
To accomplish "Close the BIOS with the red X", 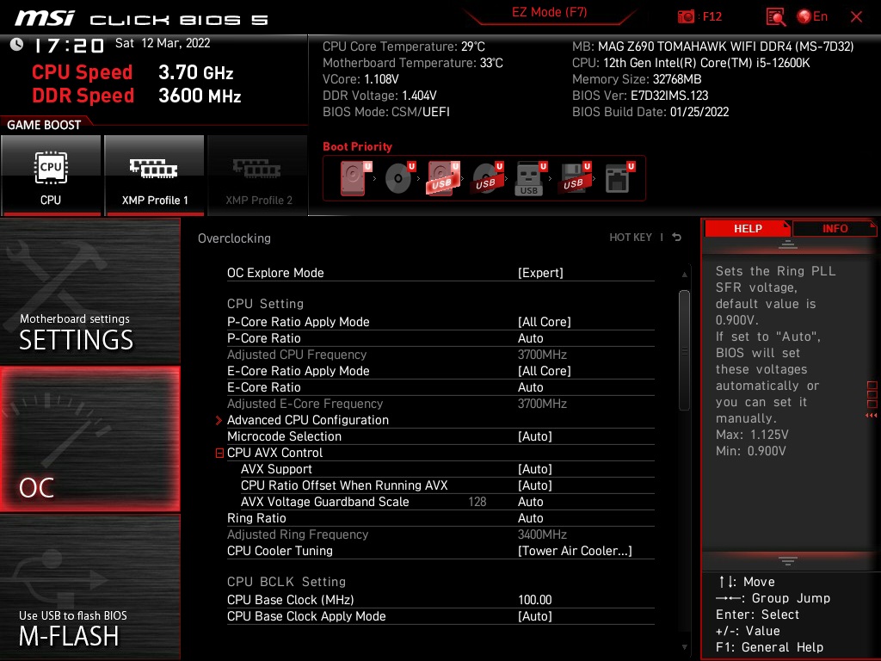I will 856,17.
